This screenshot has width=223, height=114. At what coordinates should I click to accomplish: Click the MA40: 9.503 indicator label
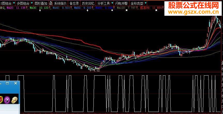pyautogui.click(x=62, y=8)
